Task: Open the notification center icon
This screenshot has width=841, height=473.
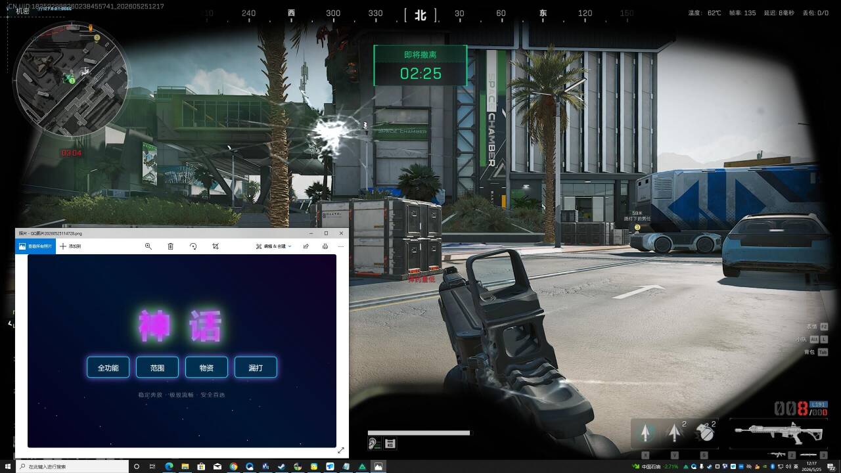Action: coord(832,466)
